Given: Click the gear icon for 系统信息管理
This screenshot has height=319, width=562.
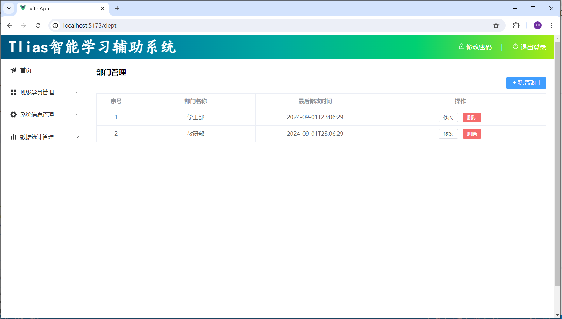Looking at the screenshot, I should (x=13, y=115).
